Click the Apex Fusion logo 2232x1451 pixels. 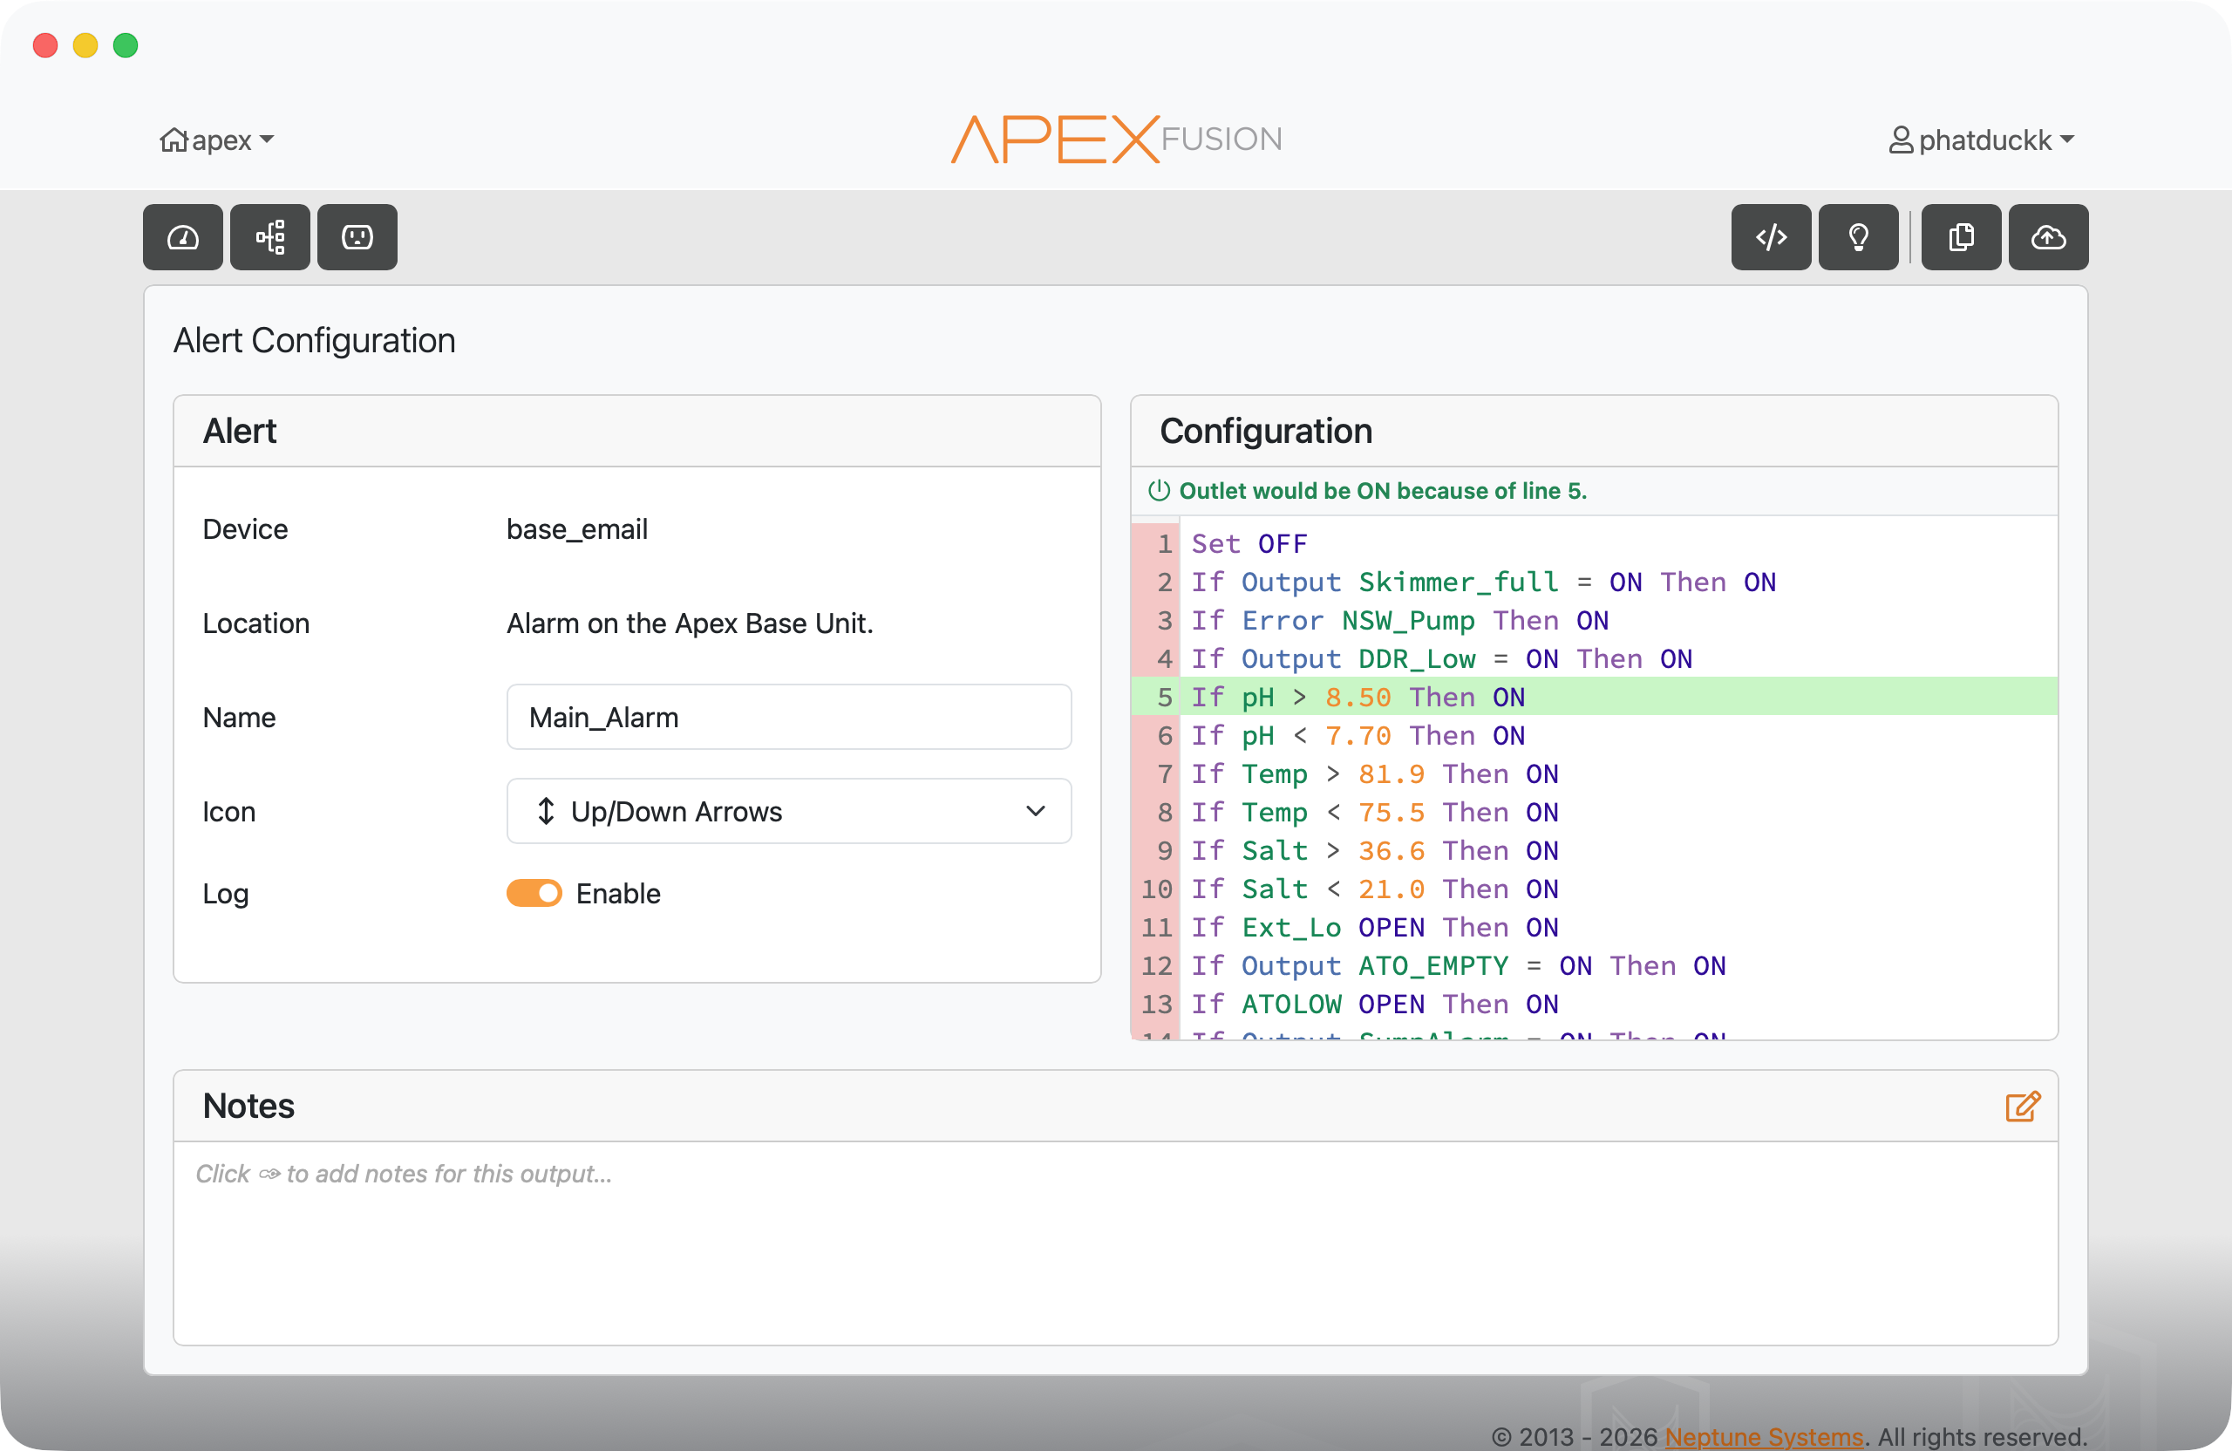tap(1116, 140)
